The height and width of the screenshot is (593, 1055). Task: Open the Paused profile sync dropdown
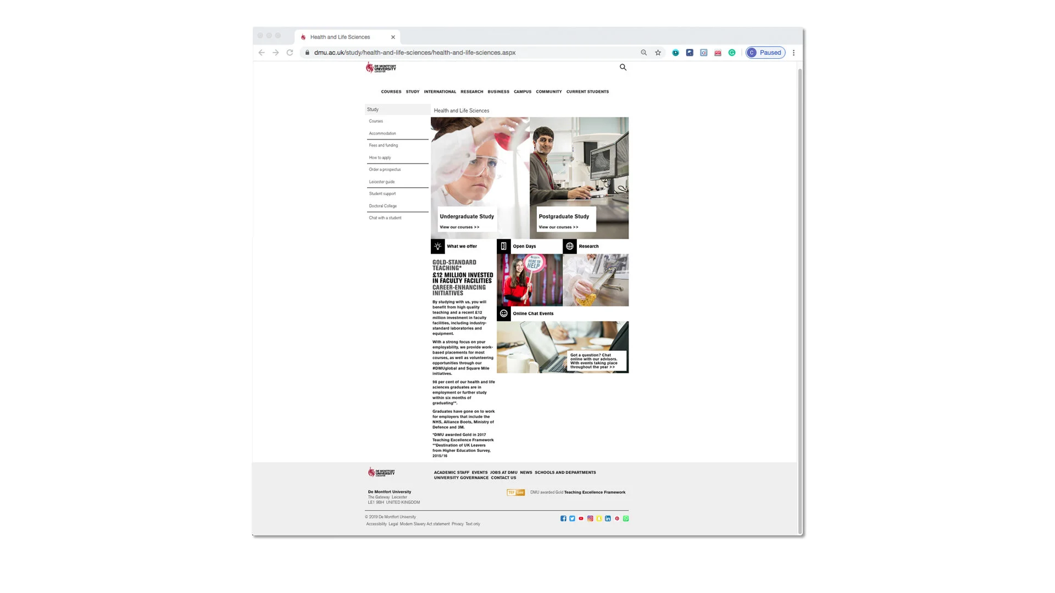point(765,52)
